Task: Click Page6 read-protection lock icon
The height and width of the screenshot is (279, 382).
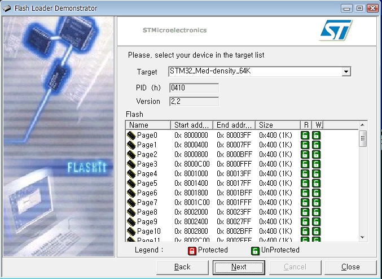Action: point(305,193)
